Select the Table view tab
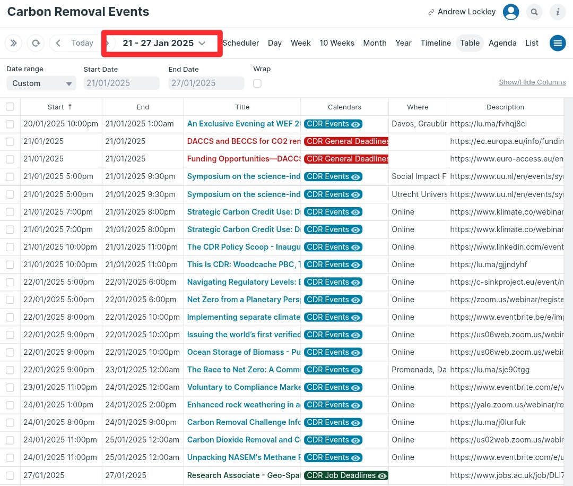This screenshot has height=486, width=573. (x=470, y=43)
